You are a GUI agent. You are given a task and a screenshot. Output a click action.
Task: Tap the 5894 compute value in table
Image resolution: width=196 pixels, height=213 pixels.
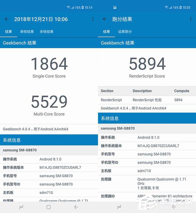[x=178, y=100]
